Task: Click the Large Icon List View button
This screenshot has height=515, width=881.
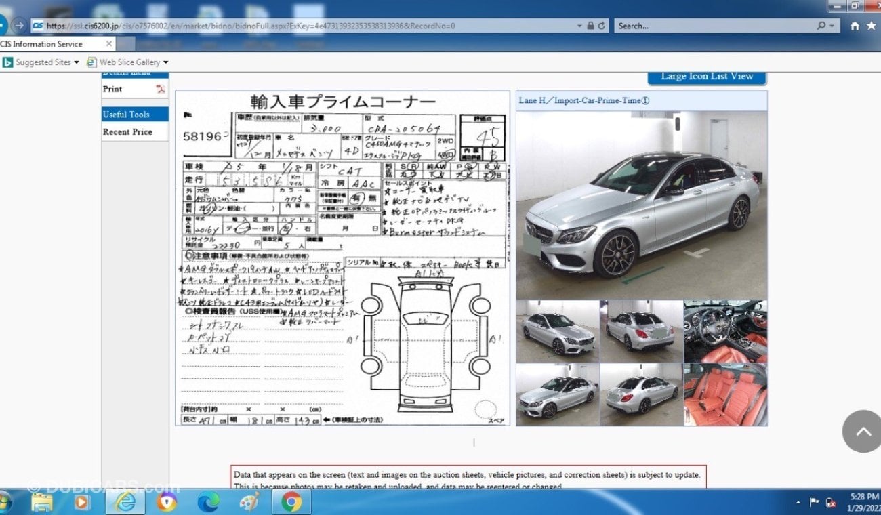Action: pos(707,77)
